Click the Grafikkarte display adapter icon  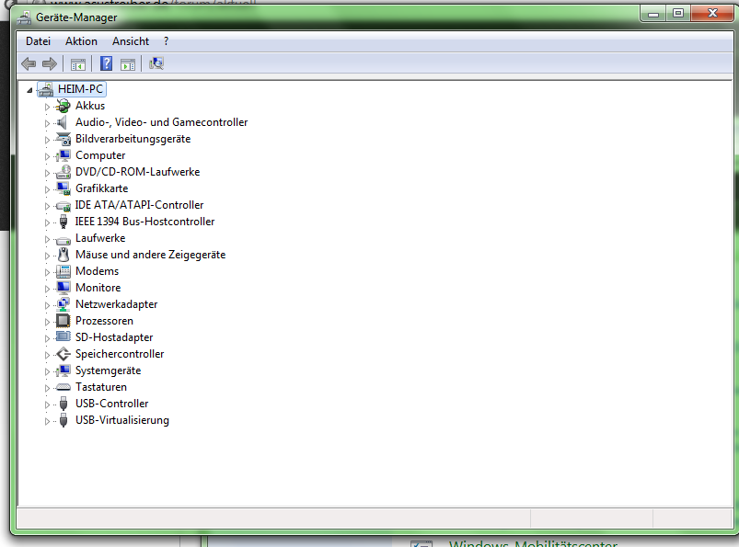point(64,188)
